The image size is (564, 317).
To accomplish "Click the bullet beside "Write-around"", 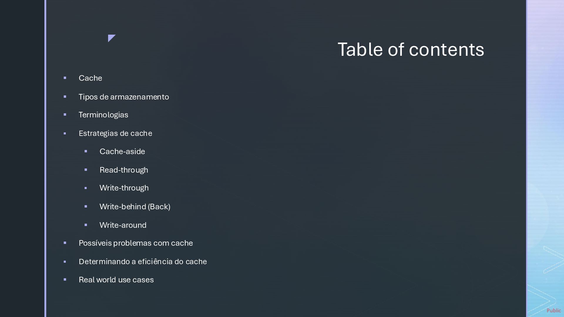I will tap(86, 225).
